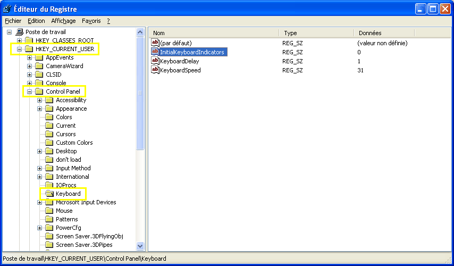Sort values by the Type column header
The height and width of the screenshot is (266, 454).
tap(316, 33)
